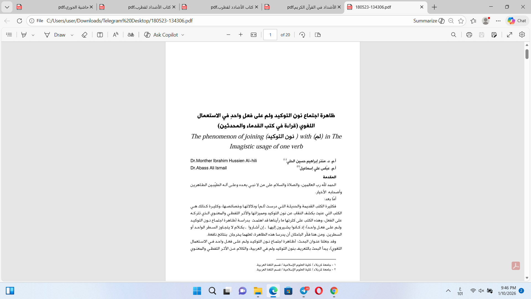Open Google Chrome from taskbar
531x299 pixels.
pos(334,291)
